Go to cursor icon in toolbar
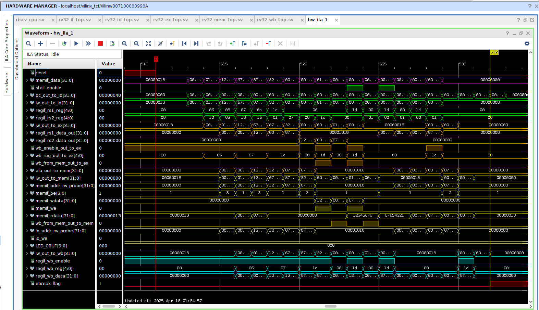 (x=172, y=43)
